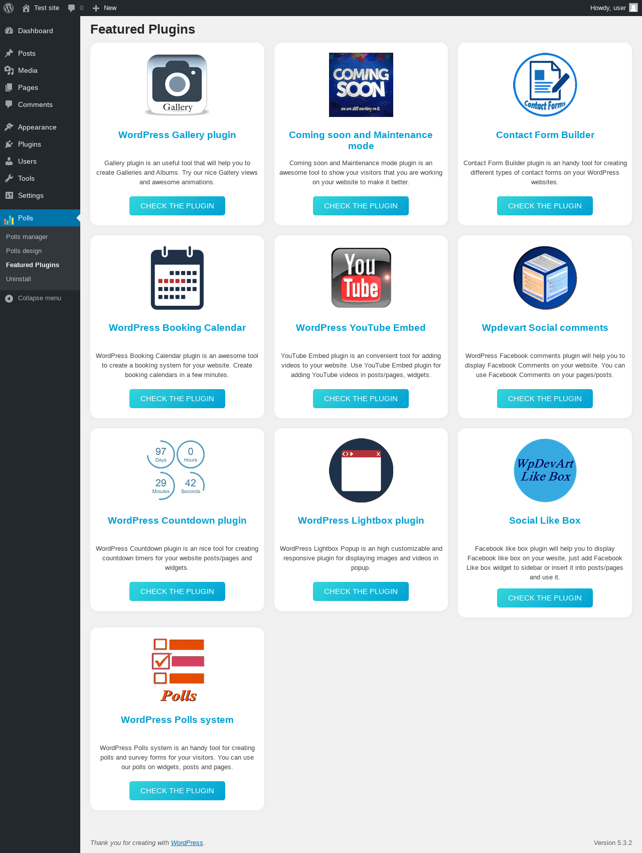Click the Social comments plugin image
This screenshot has height=853, width=642.
pyautogui.click(x=545, y=278)
